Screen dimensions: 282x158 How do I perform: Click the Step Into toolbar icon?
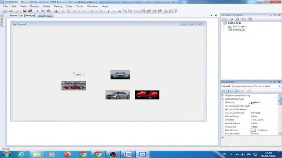click(x=124, y=11)
